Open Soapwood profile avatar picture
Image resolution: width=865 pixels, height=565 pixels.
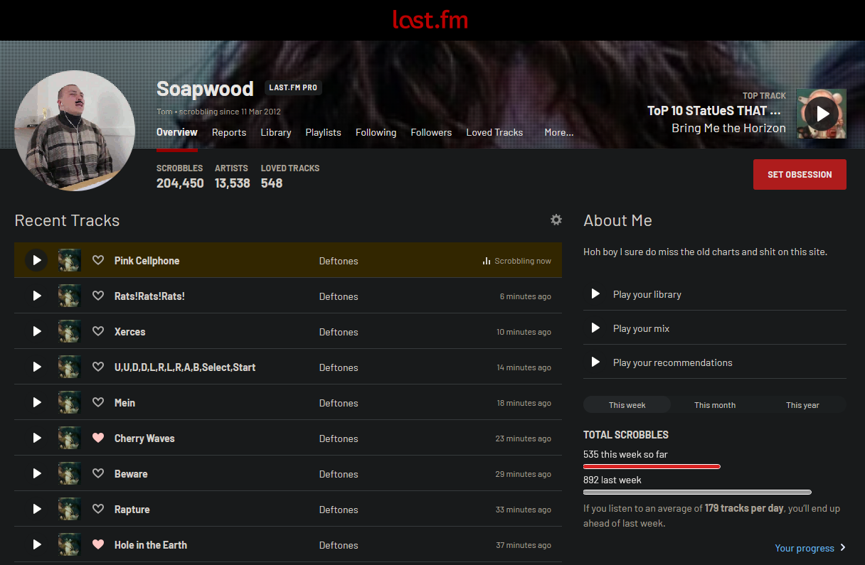point(75,131)
